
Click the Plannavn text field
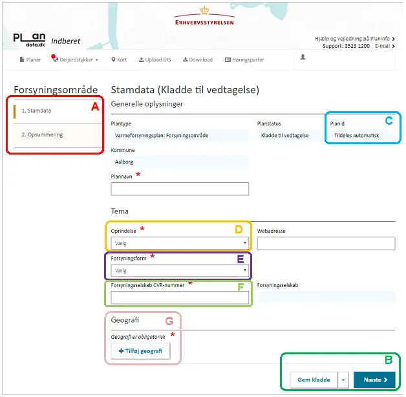[x=180, y=189]
